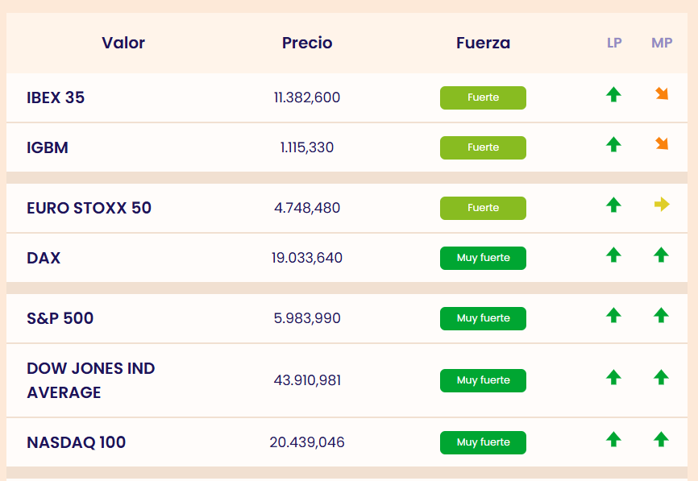Screen dimensions: 698x481
Task: Click the MP column header
Action: pyautogui.click(x=662, y=43)
